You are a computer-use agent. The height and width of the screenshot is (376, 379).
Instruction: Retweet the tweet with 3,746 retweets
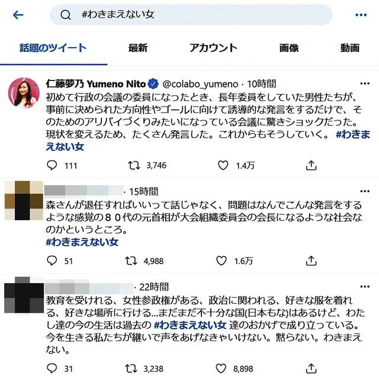pyautogui.click(x=134, y=165)
